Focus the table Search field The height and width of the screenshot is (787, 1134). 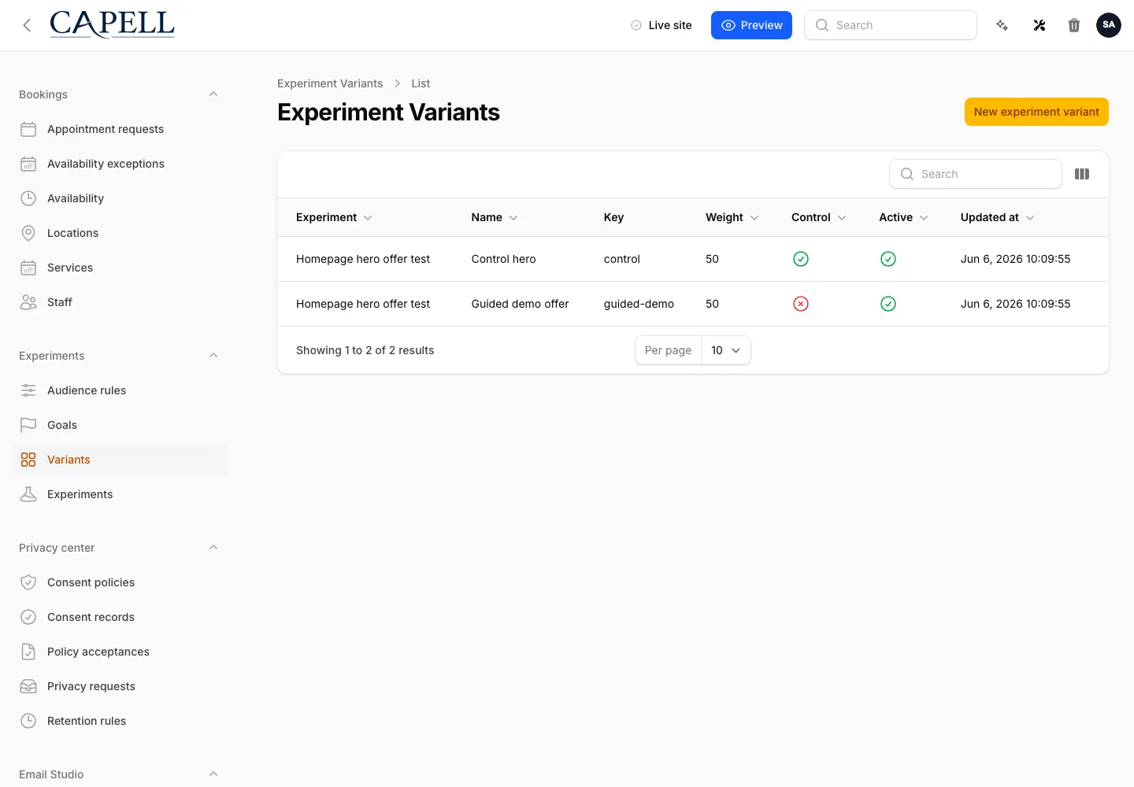coord(976,174)
